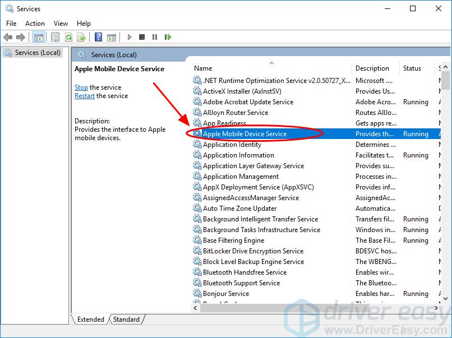452x338 pixels.
Task: Click the Restart the service link
Action: [x=85, y=96]
